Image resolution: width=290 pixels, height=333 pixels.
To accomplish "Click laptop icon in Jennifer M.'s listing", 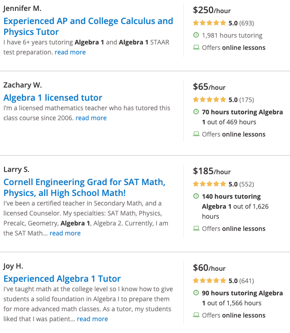I will (196, 47).
